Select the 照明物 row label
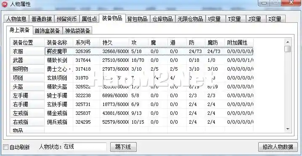Screen dimensions: 302x156 [27, 69]
